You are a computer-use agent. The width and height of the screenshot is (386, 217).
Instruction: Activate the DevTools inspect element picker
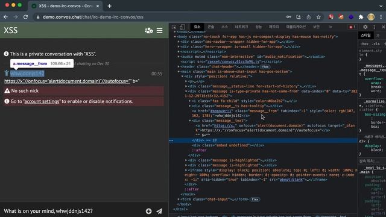174,27
